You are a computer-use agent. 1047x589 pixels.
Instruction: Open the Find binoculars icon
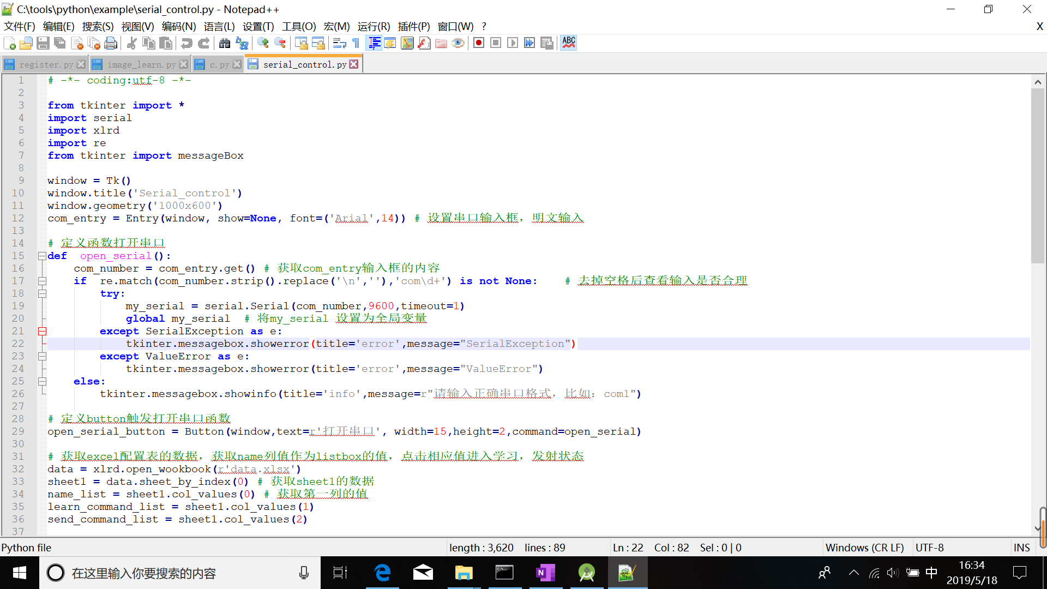tap(224, 43)
